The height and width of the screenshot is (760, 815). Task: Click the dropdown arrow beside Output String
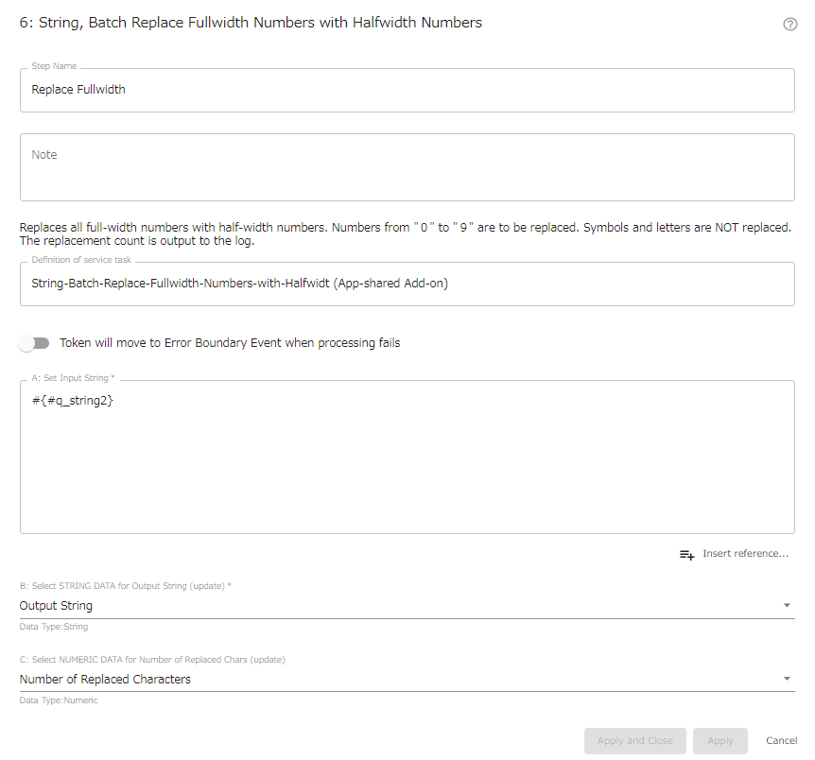pyautogui.click(x=786, y=605)
